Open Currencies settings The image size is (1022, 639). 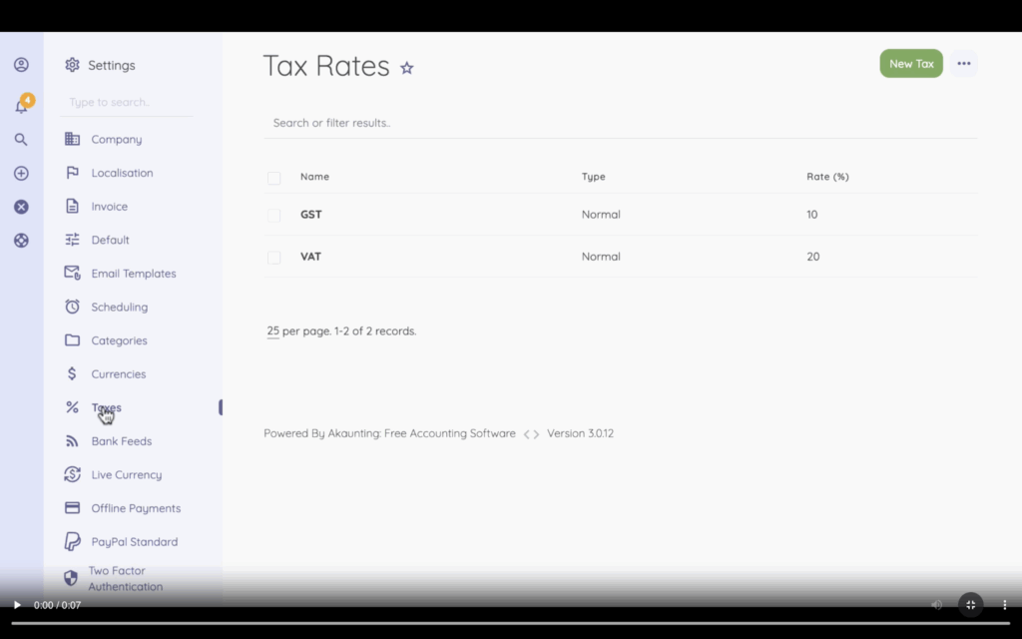click(118, 374)
